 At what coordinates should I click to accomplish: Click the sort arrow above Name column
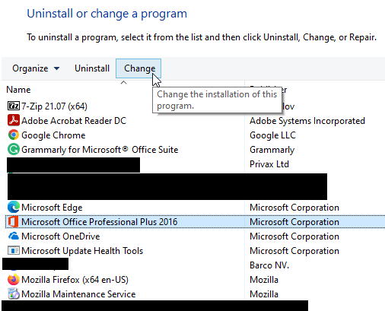tap(123, 83)
